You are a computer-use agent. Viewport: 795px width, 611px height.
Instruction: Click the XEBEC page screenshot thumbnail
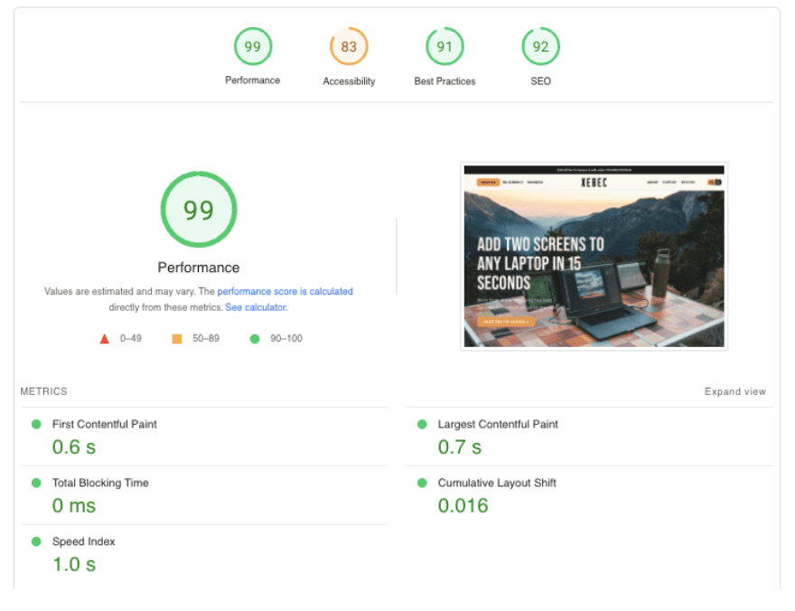click(594, 256)
